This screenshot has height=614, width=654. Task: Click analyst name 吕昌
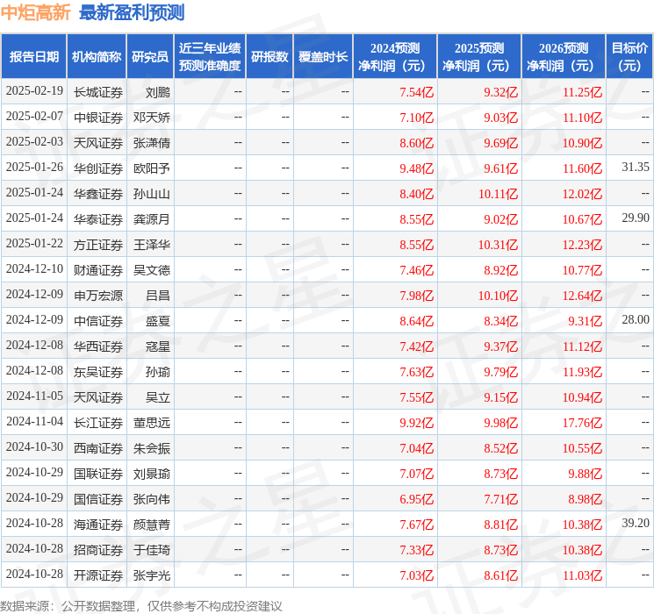(158, 296)
